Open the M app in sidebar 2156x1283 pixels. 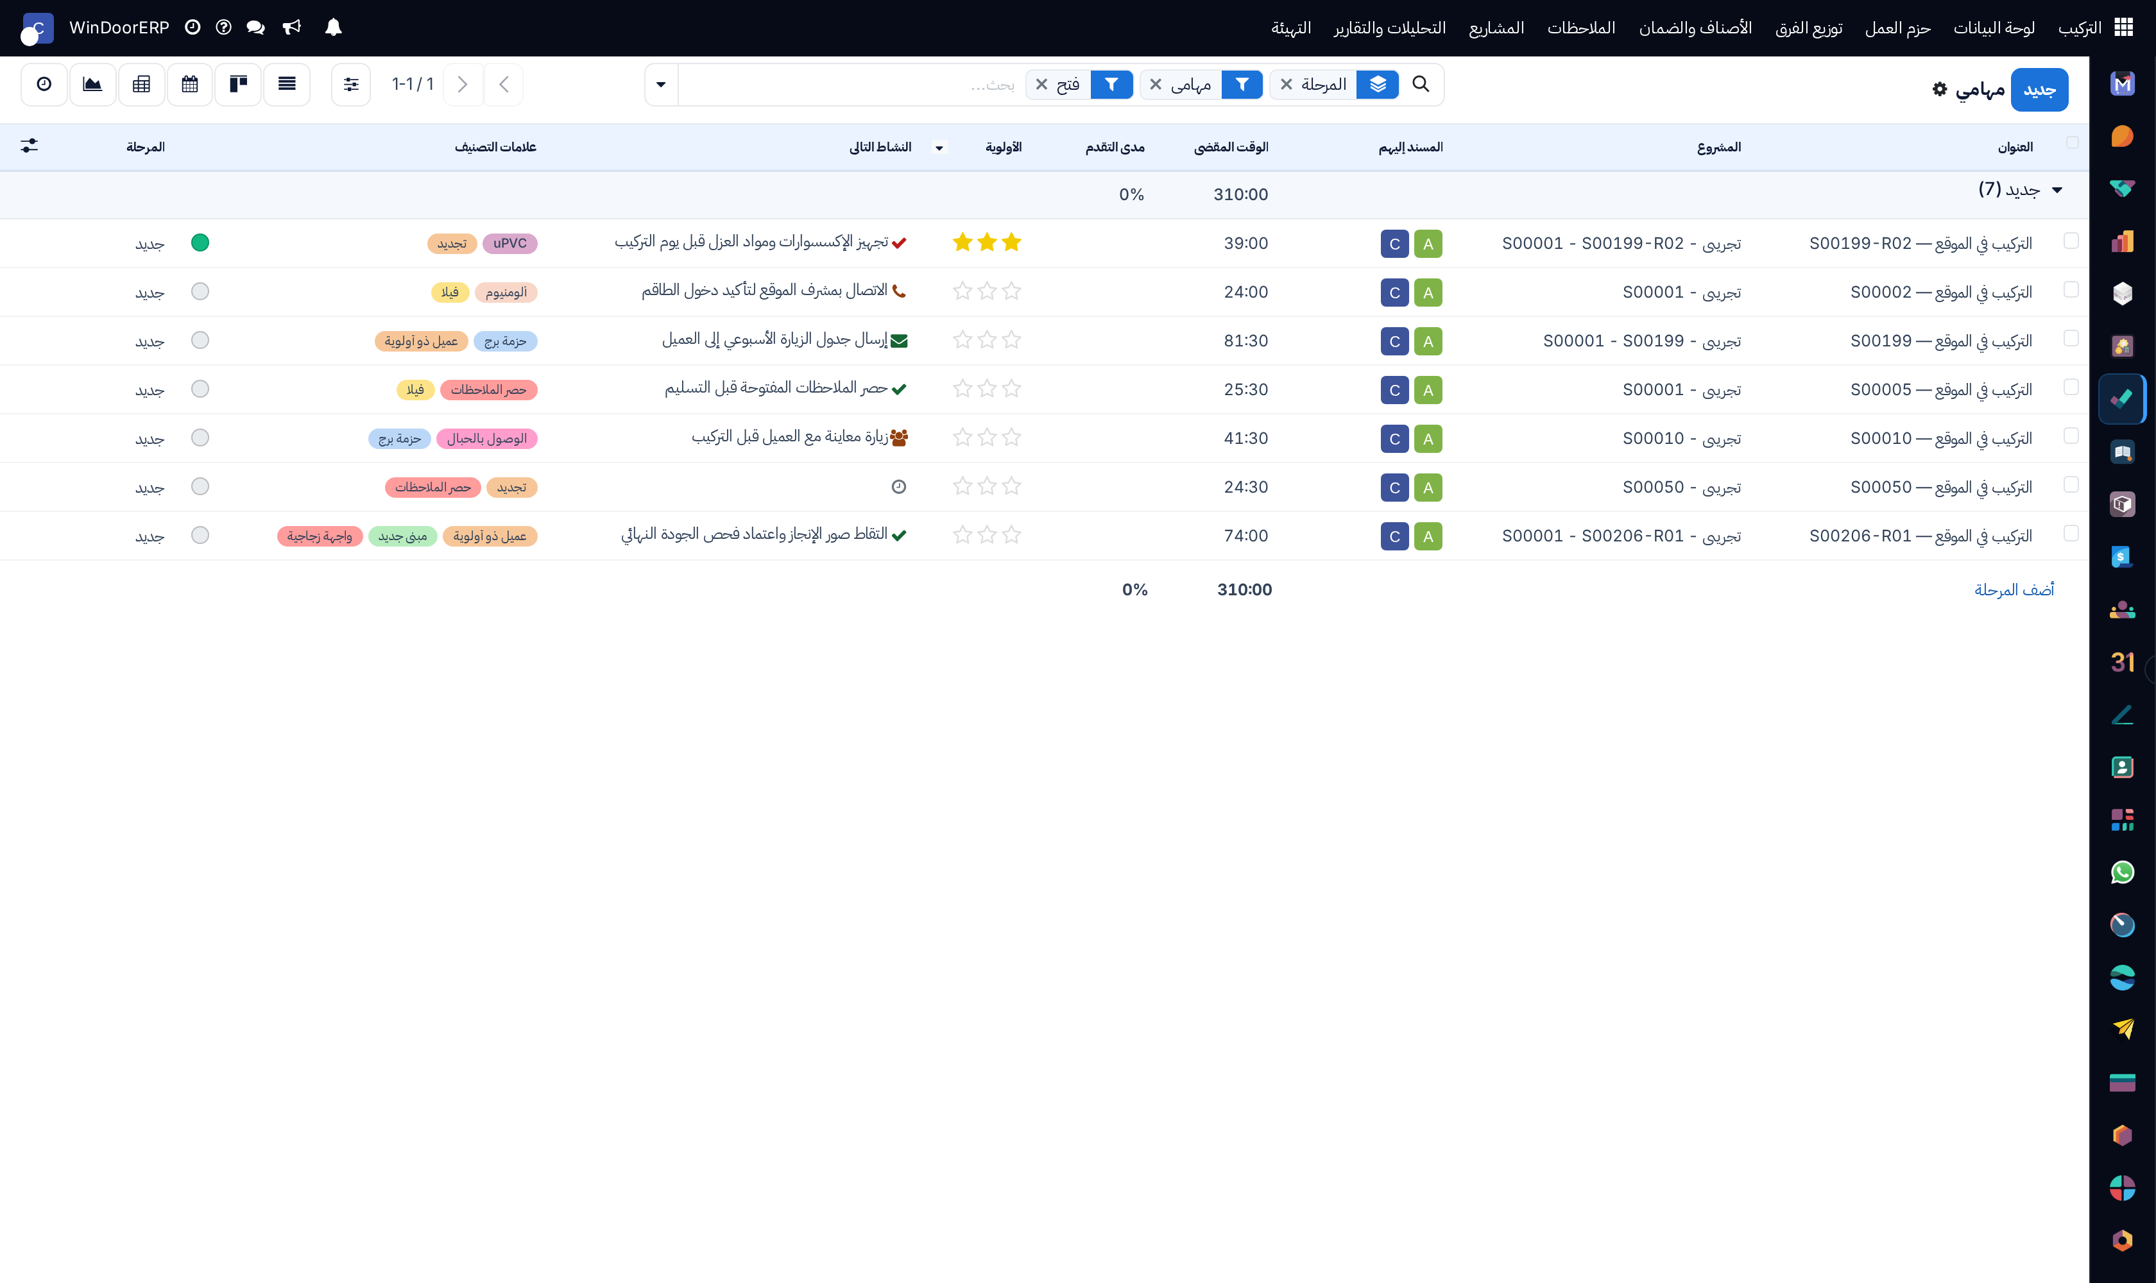point(2122,84)
